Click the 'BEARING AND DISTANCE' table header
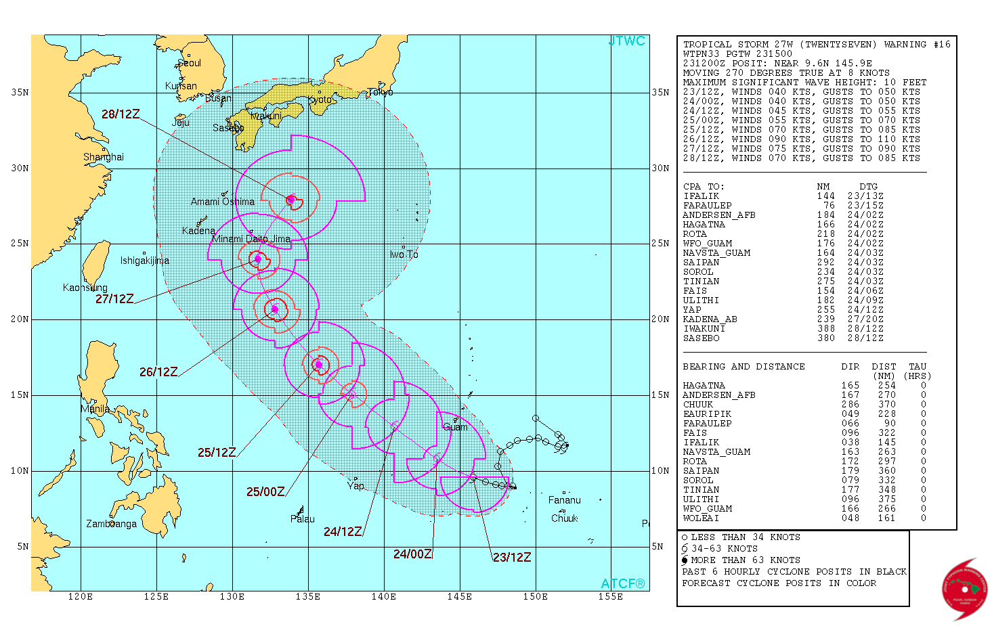This screenshot has height=626, width=992. point(743,367)
